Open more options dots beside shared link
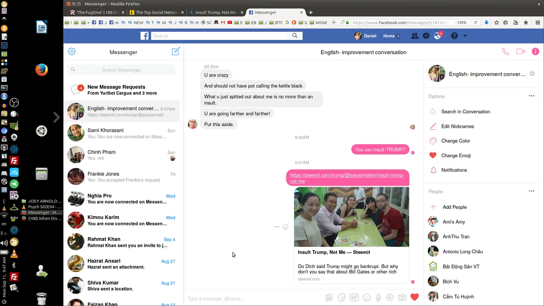This screenshot has height=306, width=544. click(x=277, y=227)
